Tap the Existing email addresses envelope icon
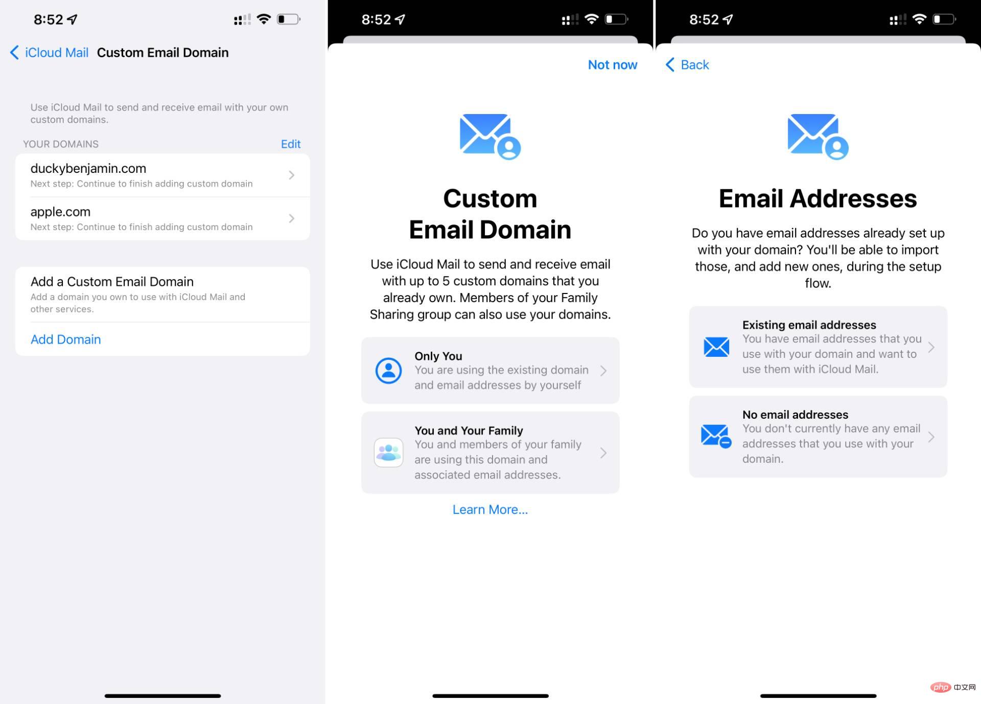 tap(714, 346)
